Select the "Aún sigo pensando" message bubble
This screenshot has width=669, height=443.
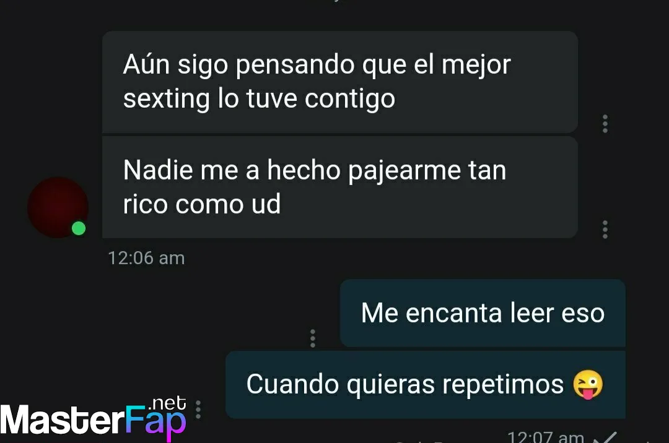(x=340, y=82)
